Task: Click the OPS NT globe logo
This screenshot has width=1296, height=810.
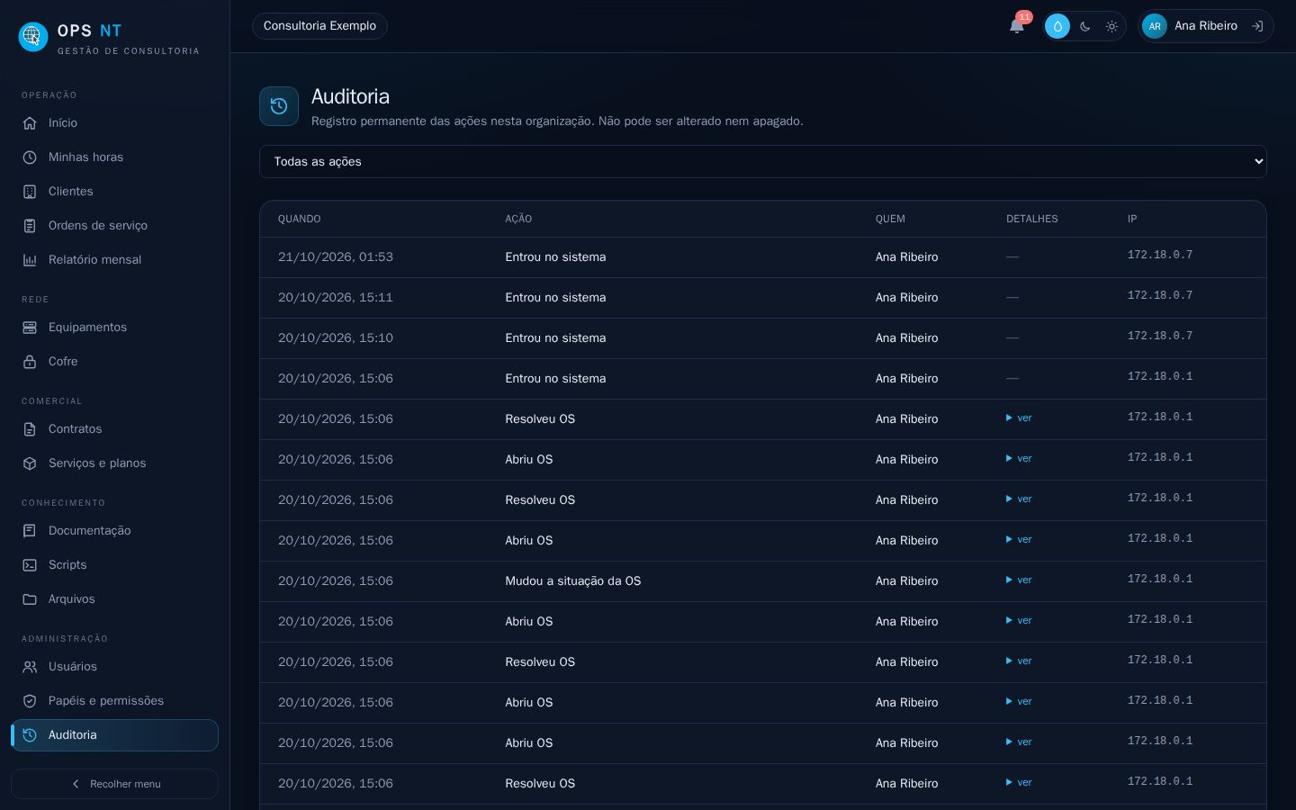Action: (x=33, y=37)
